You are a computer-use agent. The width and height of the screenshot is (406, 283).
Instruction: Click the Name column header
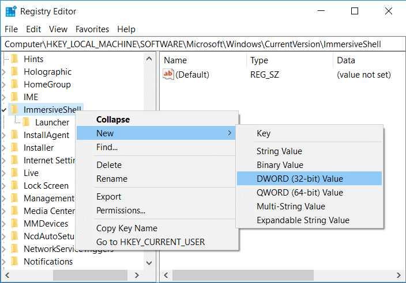pos(175,60)
